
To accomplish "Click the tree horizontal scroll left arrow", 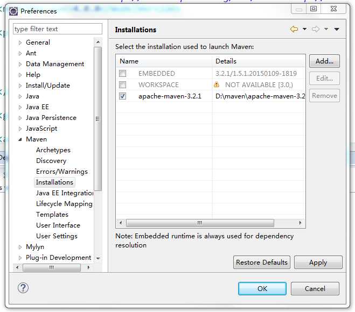I will (17, 267).
